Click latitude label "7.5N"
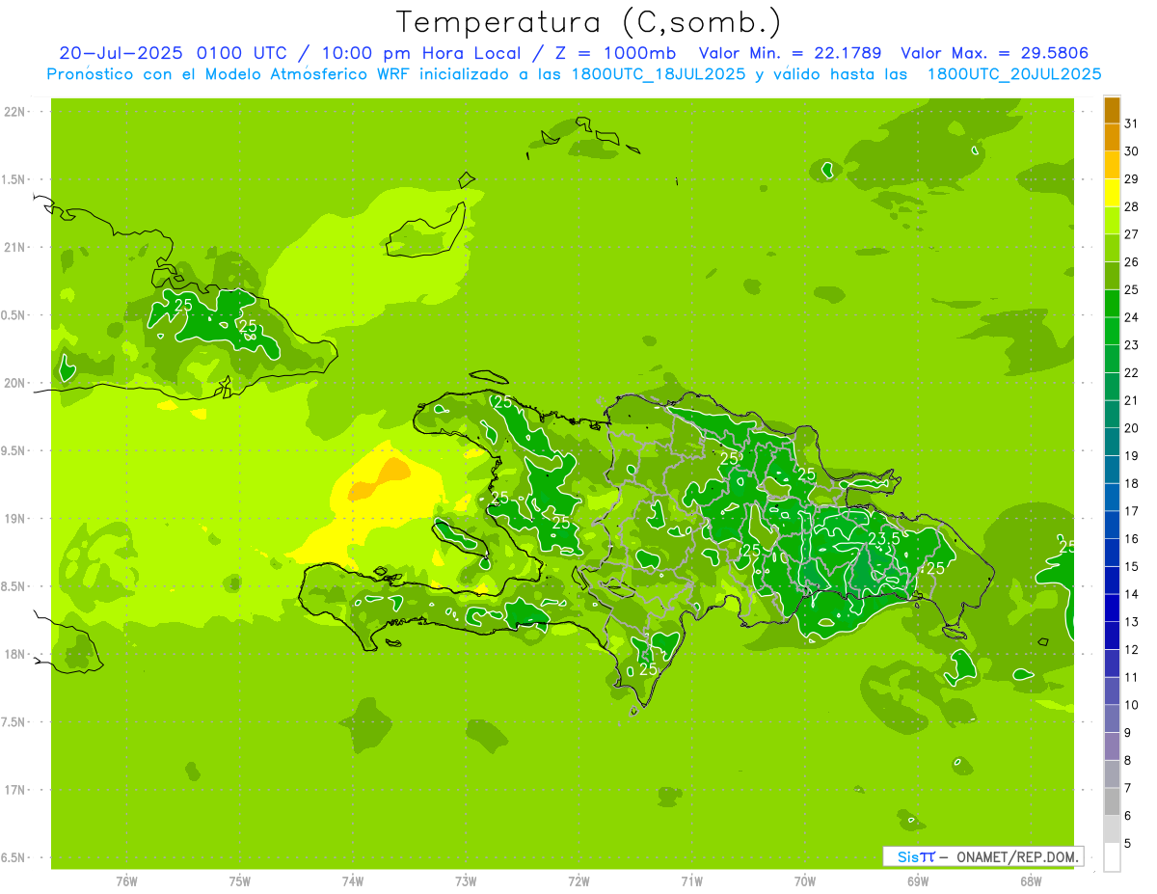This screenshot has width=1157, height=894. coord(13,722)
